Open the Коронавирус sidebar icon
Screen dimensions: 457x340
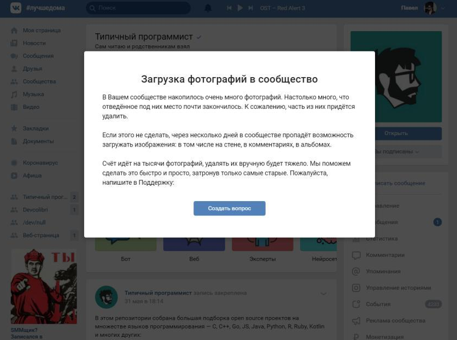pos(14,162)
